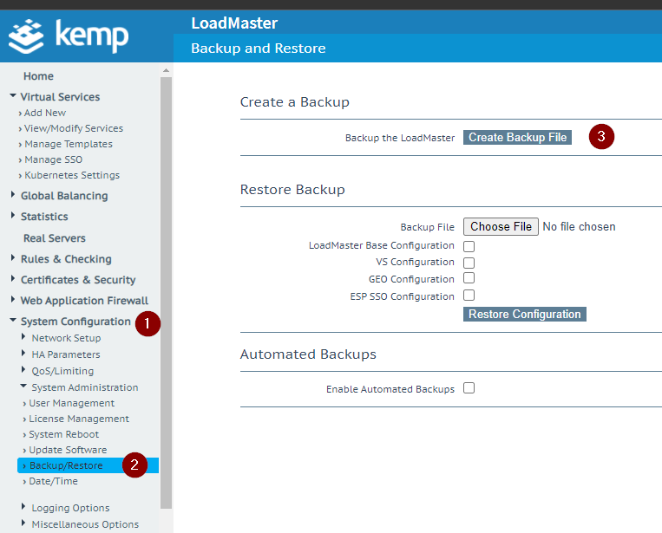This screenshot has width=662, height=533.
Task: Open License Management
Action: tap(79, 419)
